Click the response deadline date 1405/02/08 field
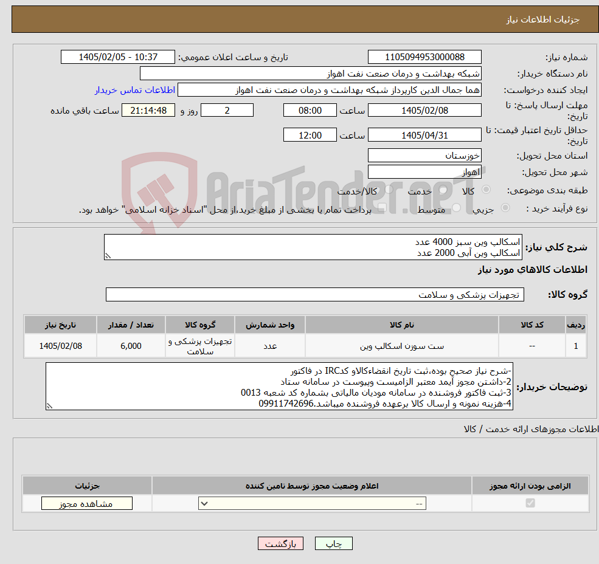Image resolution: width=599 pixels, height=564 pixels. (x=424, y=111)
